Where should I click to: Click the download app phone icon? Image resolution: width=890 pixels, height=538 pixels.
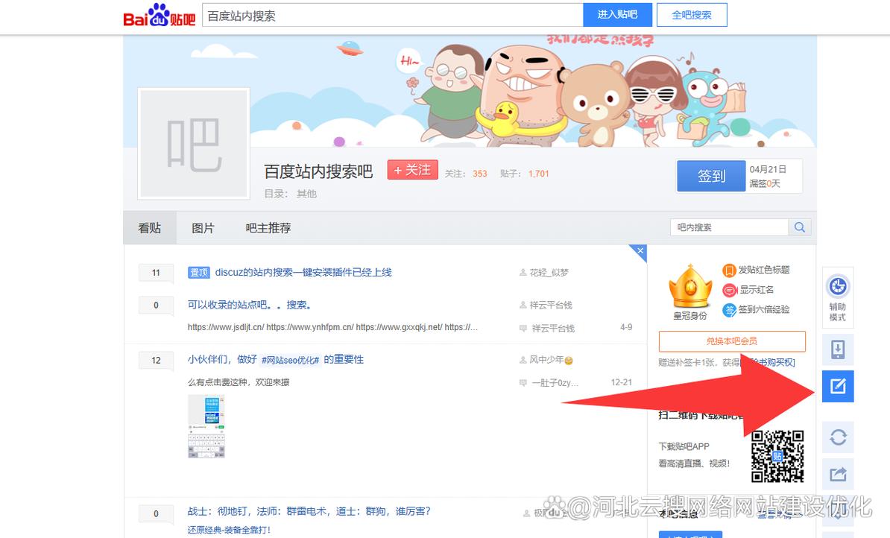(x=837, y=349)
